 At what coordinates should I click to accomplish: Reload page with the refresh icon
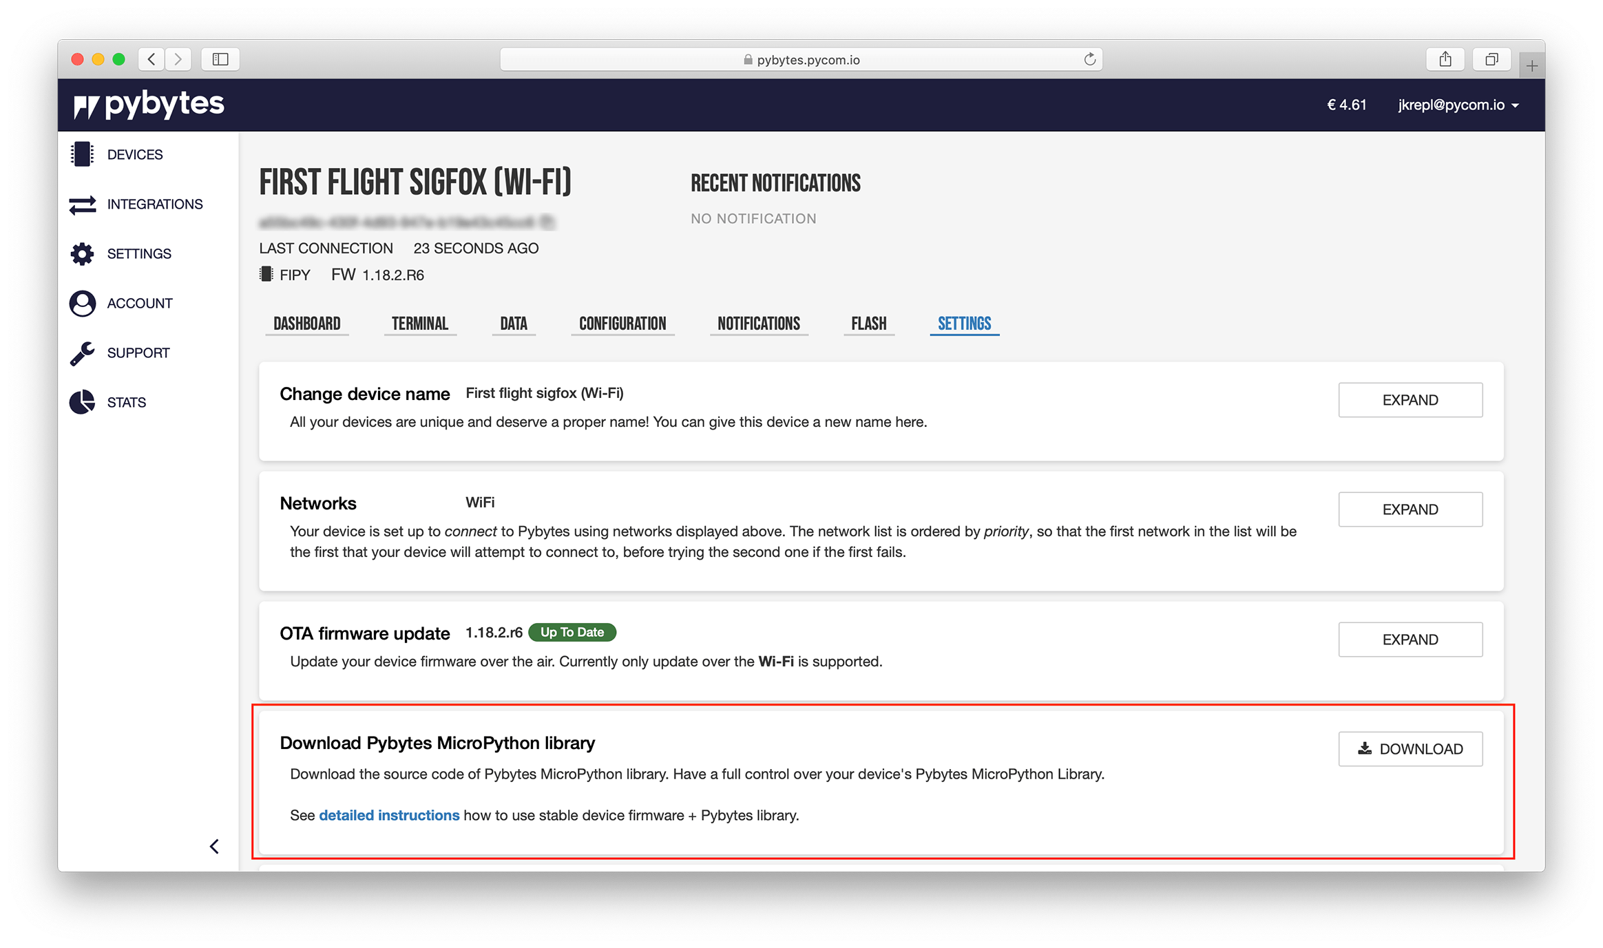(1089, 60)
